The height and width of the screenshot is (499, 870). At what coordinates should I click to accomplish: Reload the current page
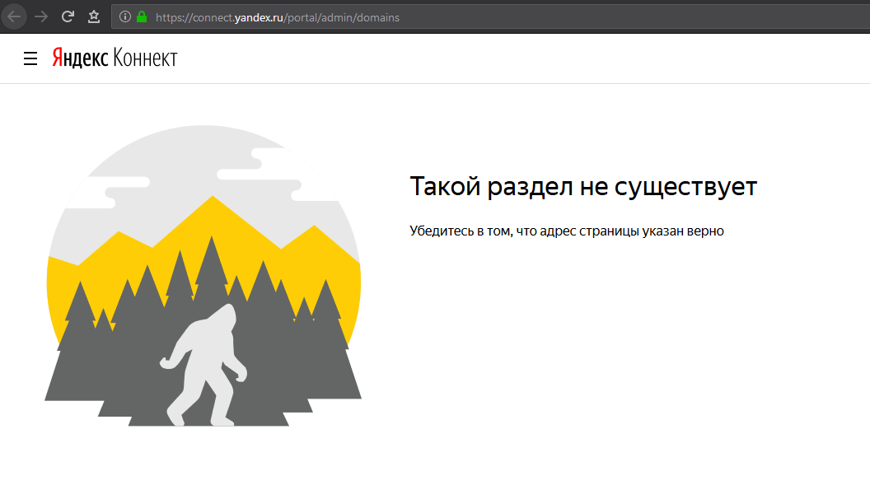pyautogui.click(x=68, y=16)
